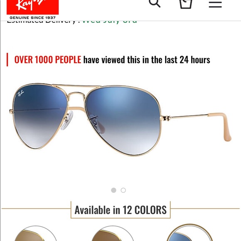Click the red vertical bar beside the views banner
Viewport: 241px width, 241px height.
(x=7, y=60)
